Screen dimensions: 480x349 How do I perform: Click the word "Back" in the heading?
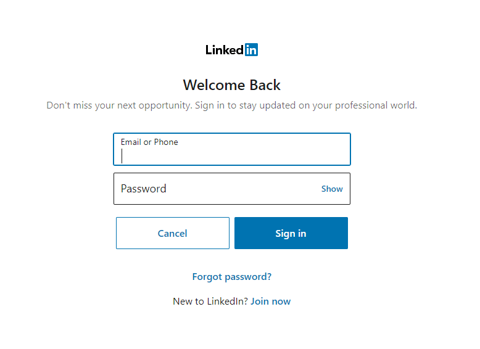tap(265, 85)
